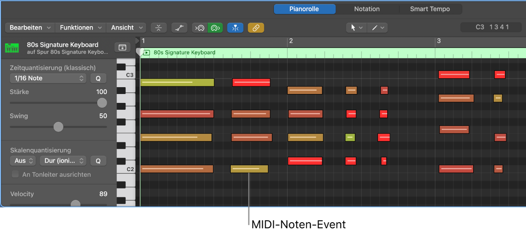Click the yellow Link button

point(256,28)
